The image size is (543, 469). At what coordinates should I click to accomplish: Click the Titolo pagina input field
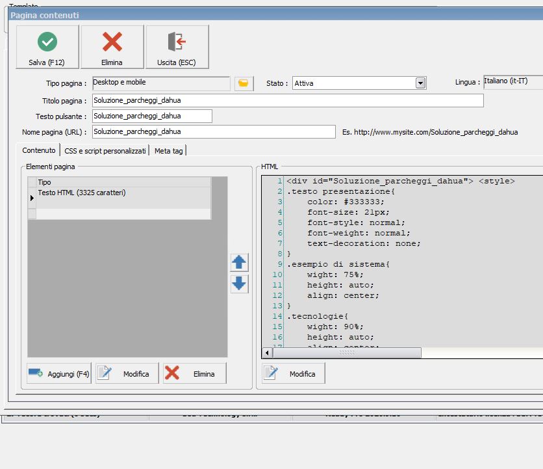(288, 101)
